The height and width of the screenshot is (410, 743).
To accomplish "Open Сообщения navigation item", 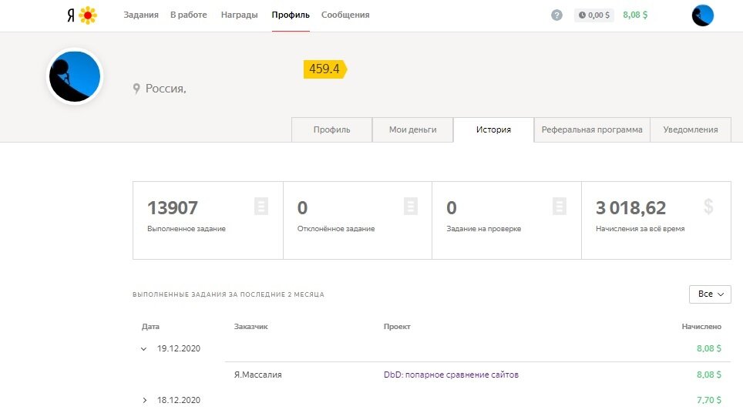I will click(x=345, y=15).
